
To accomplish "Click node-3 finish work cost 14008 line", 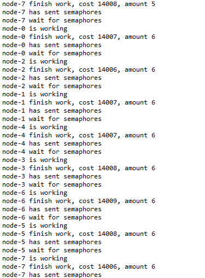I will [x=79, y=168].
